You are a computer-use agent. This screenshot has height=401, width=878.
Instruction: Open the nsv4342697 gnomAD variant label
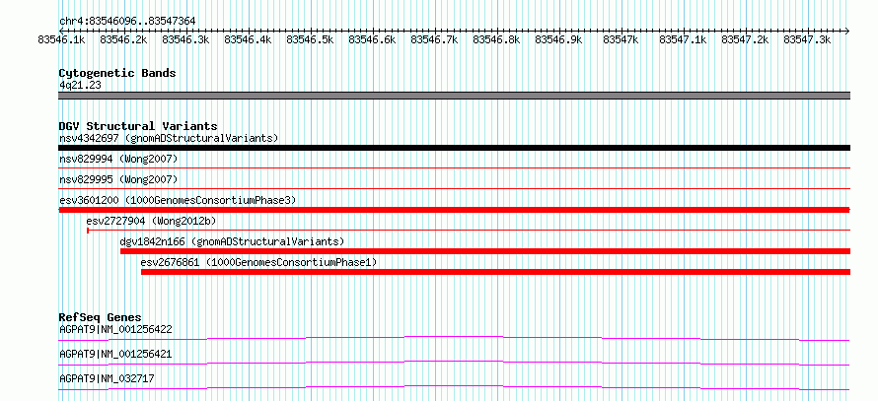[169, 138]
